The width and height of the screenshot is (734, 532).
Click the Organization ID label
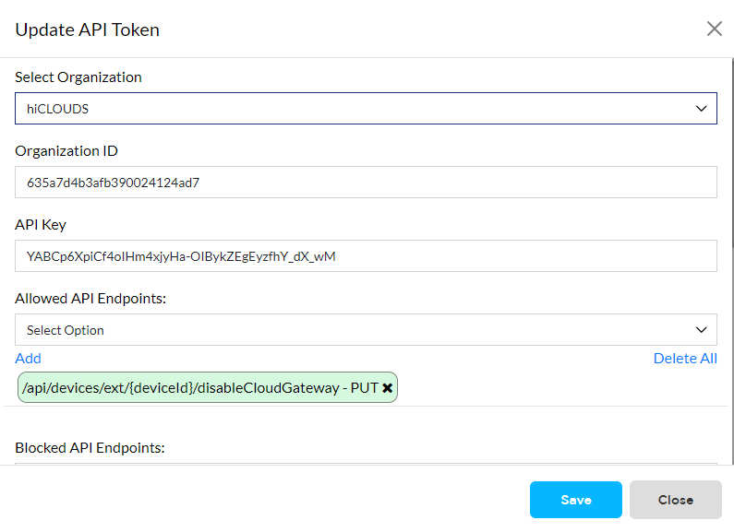point(66,151)
